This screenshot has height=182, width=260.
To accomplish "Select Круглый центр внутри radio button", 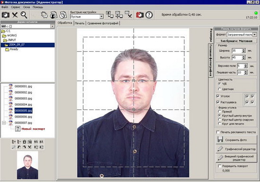I will tap(219, 116).
